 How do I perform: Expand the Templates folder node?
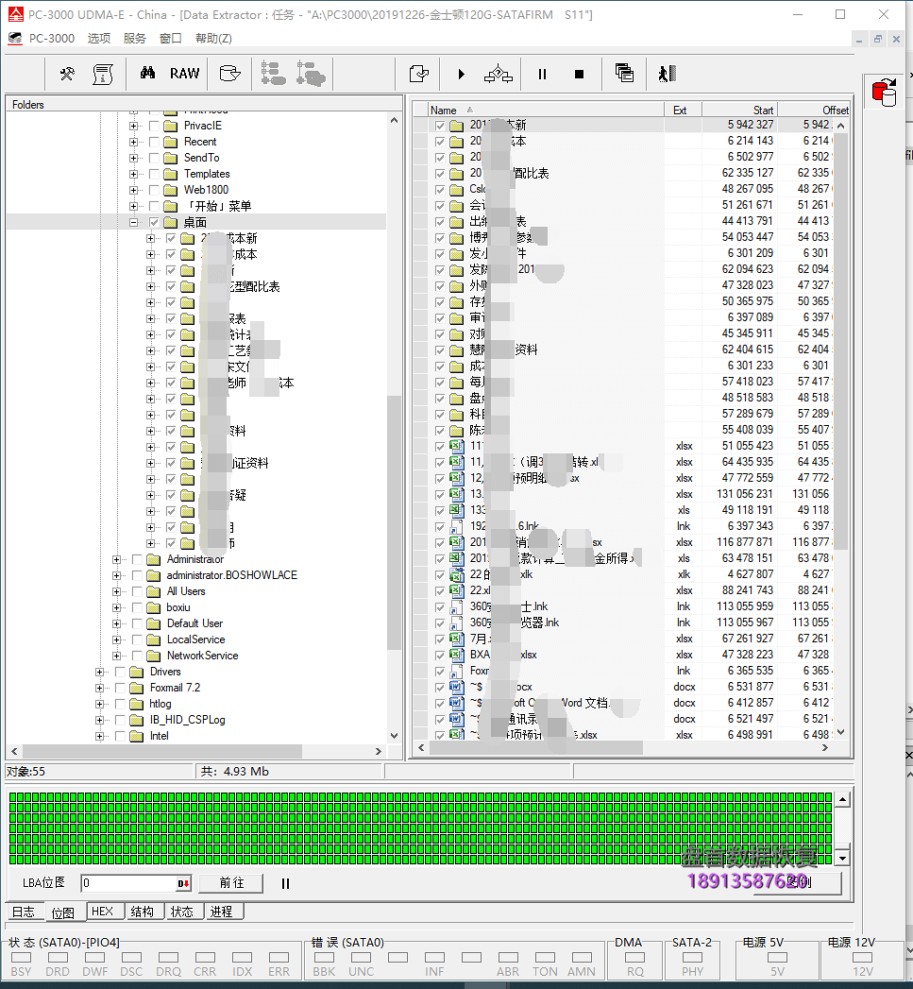[x=133, y=174]
